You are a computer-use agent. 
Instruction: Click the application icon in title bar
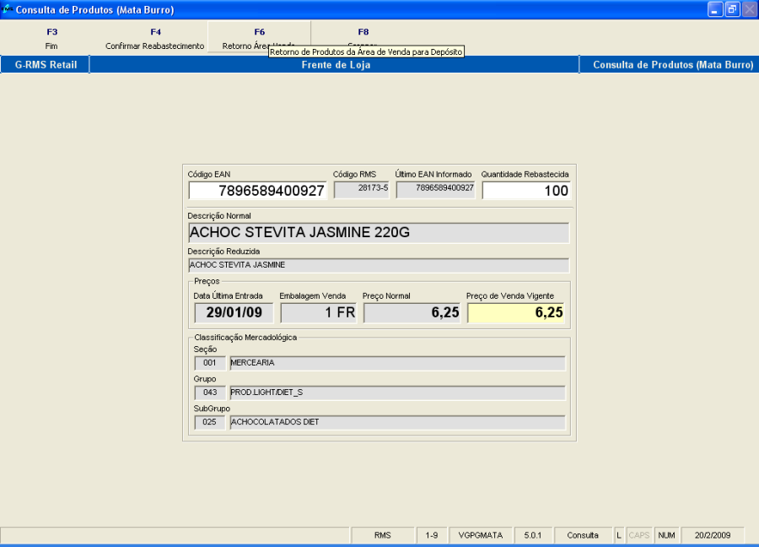click(x=7, y=9)
